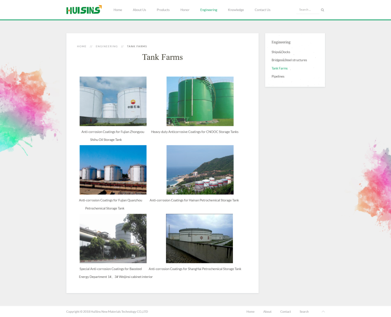Open the Knowledge menu item
The width and height of the screenshot is (391, 317).
coord(235,10)
